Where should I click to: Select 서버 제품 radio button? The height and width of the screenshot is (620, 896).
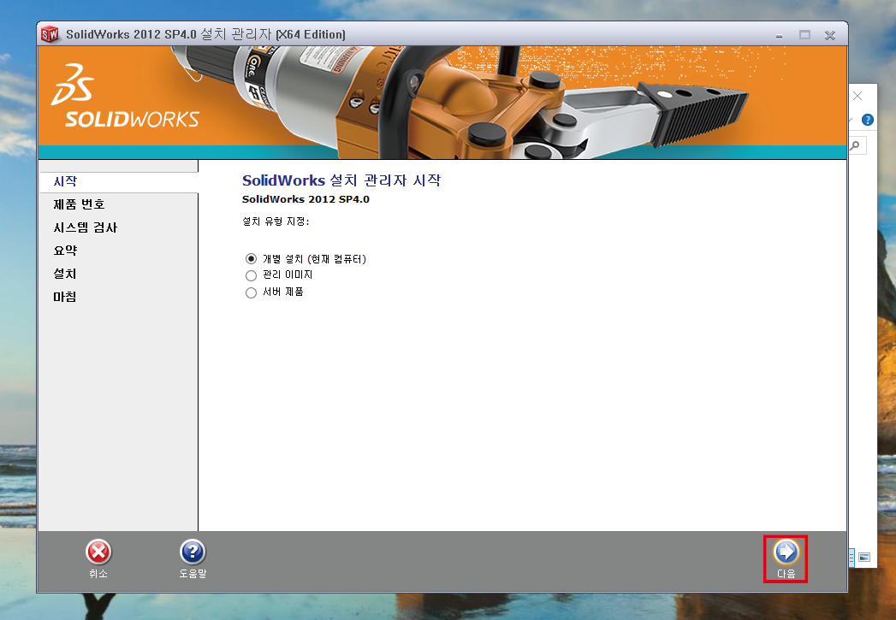251,292
